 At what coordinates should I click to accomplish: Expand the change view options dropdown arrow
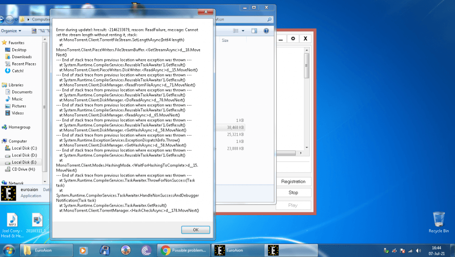243,31
